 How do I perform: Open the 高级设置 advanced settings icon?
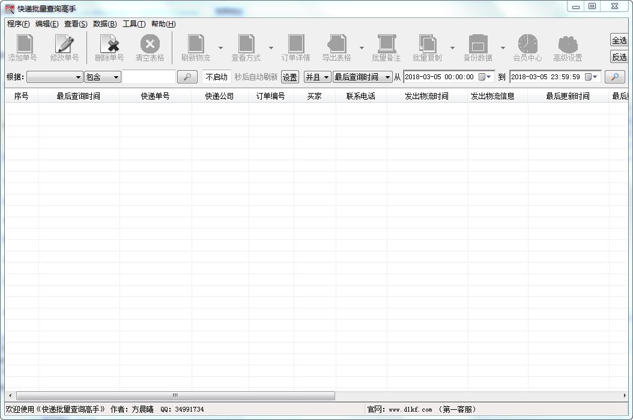pyautogui.click(x=568, y=45)
